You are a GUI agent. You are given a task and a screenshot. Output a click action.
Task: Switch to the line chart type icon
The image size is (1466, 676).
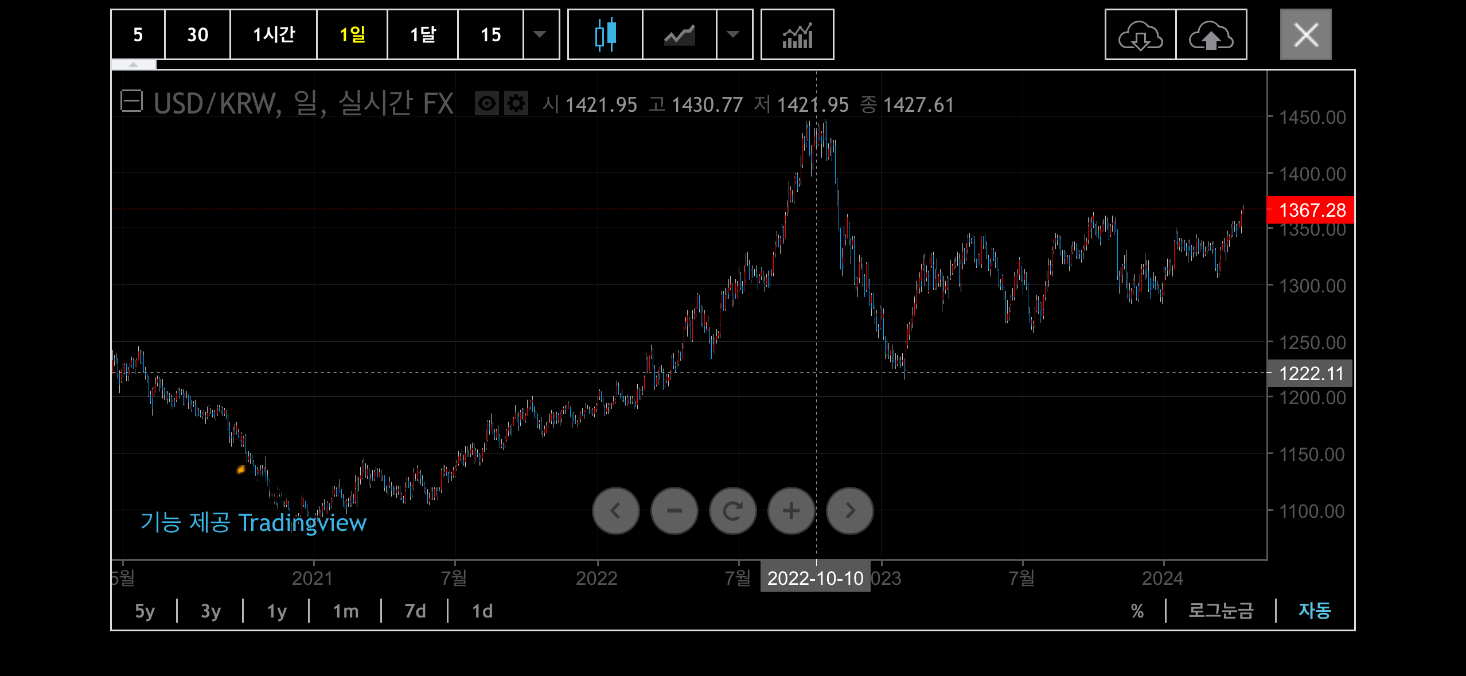(x=679, y=34)
